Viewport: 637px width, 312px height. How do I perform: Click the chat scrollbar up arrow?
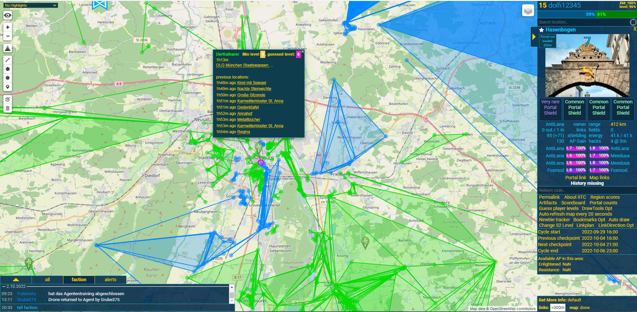(232, 287)
